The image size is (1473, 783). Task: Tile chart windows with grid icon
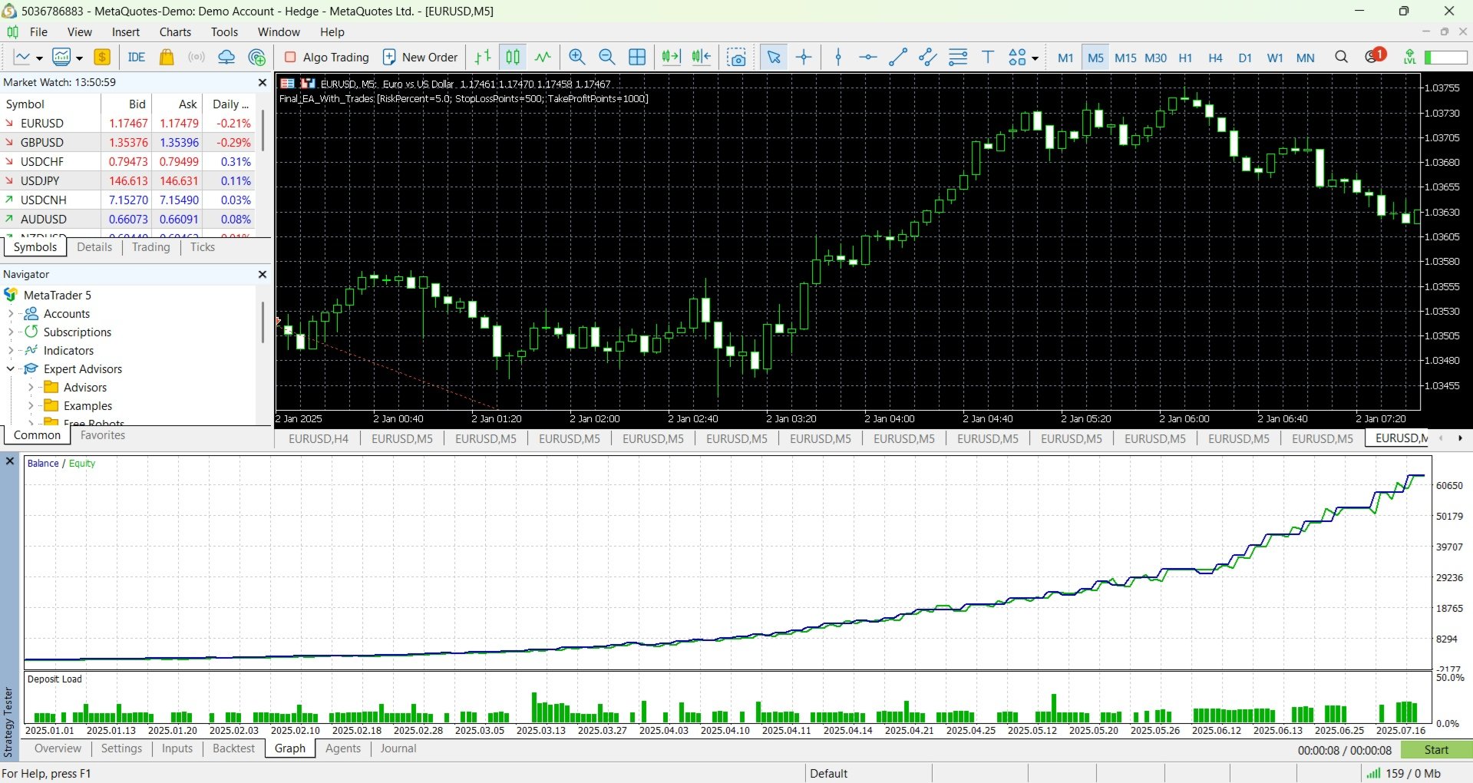coord(637,58)
